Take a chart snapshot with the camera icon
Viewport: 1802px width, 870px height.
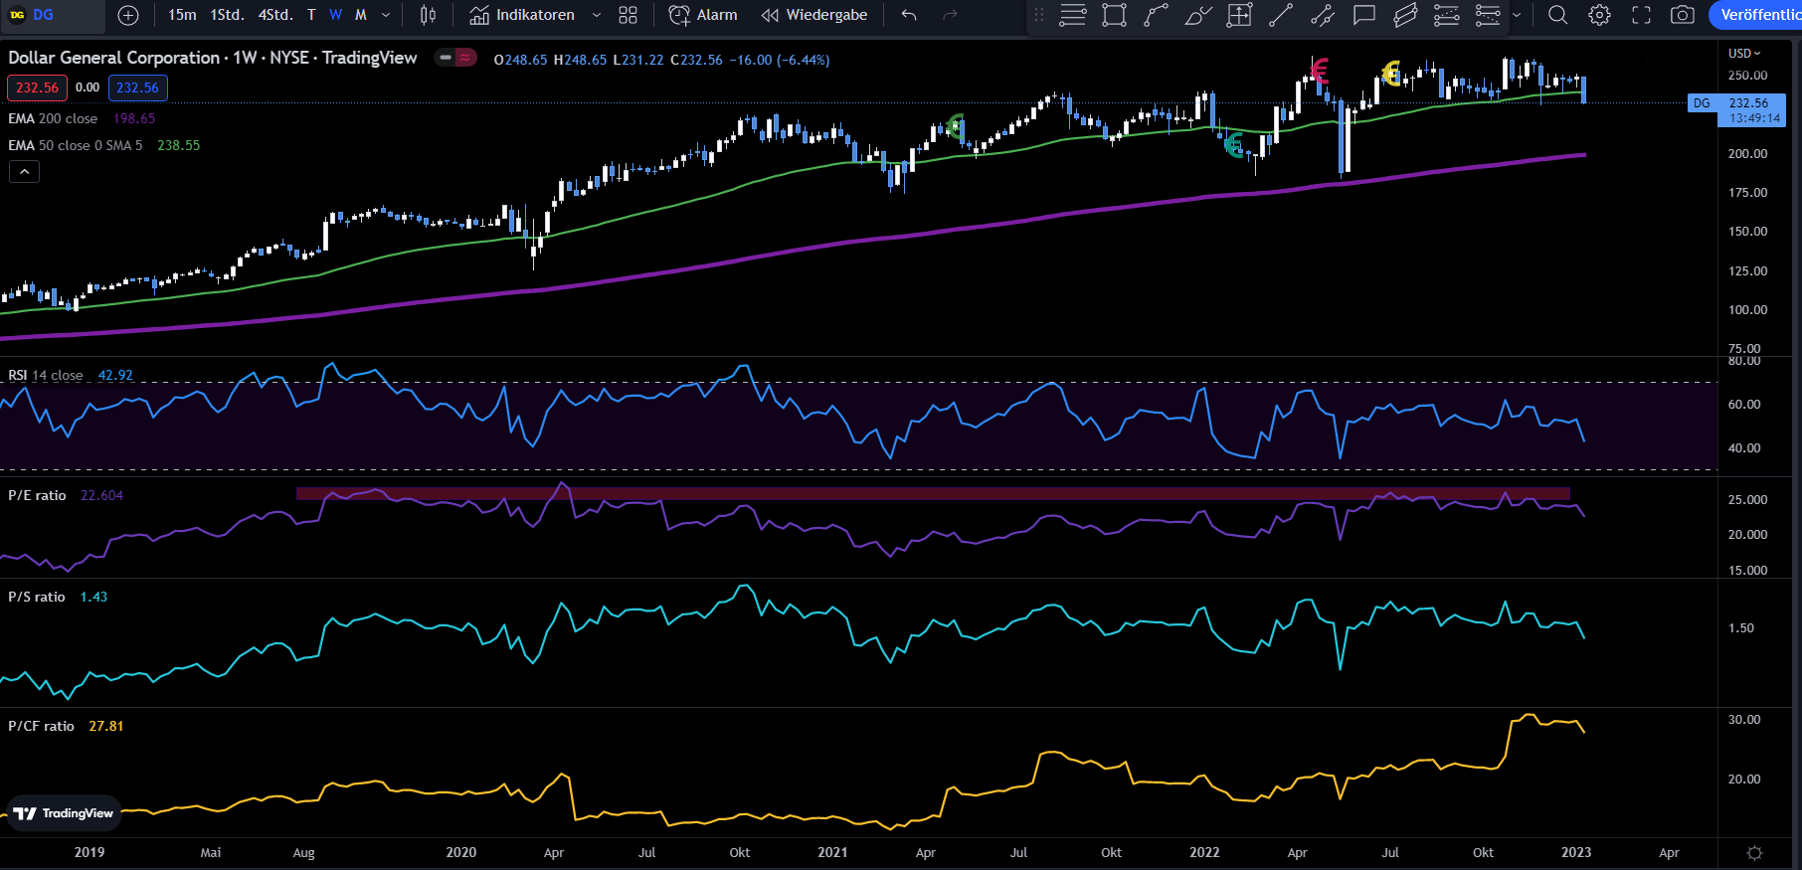[1683, 15]
